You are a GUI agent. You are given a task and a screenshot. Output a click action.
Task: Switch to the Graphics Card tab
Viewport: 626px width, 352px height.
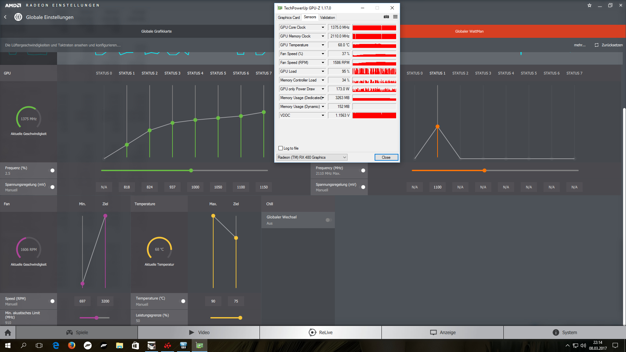tap(289, 18)
